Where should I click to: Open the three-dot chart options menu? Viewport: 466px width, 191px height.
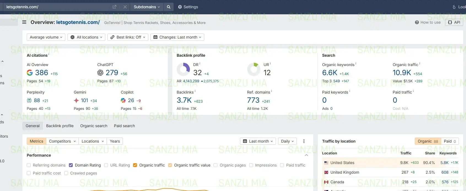pos(304,141)
